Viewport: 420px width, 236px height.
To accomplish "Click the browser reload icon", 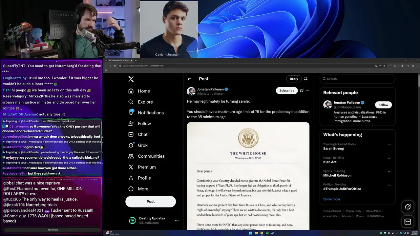I will (115, 66).
